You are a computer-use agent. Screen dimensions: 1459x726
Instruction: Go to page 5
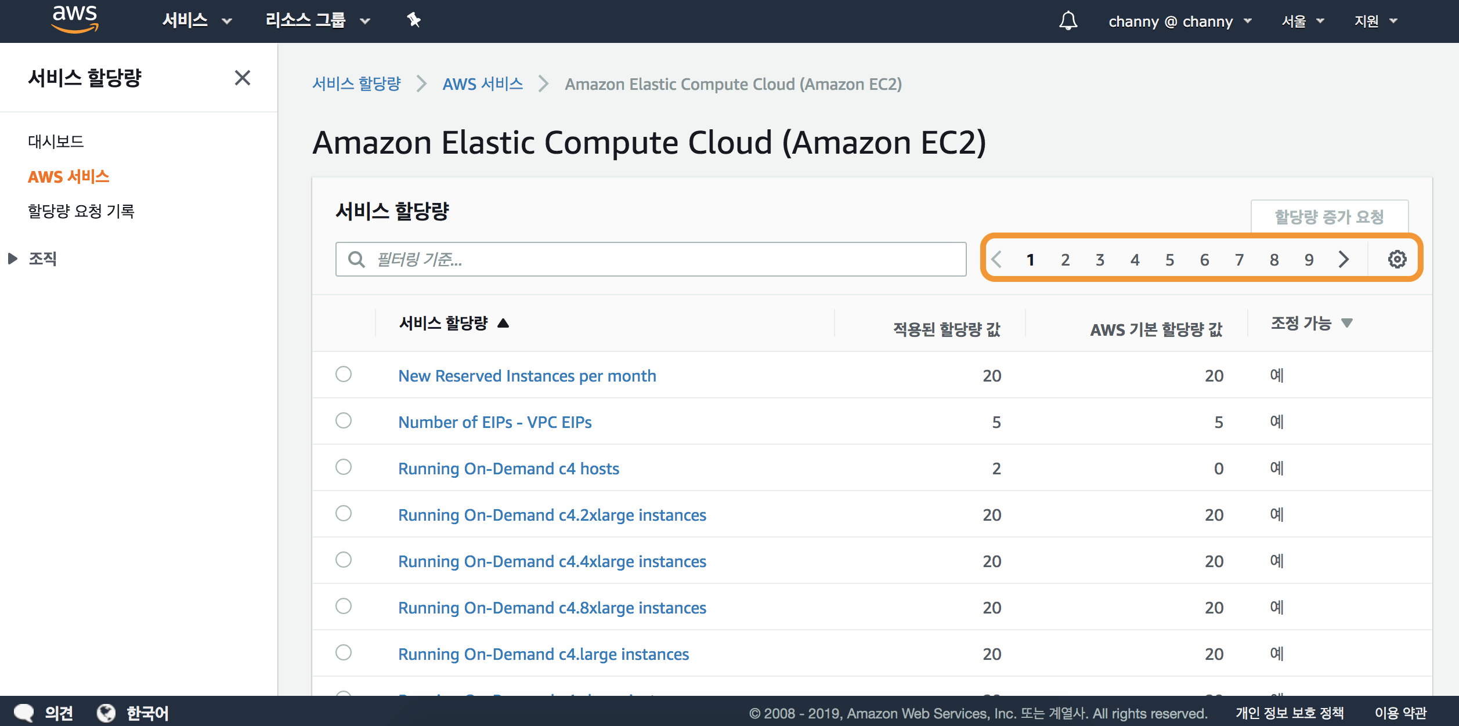(1169, 260)
